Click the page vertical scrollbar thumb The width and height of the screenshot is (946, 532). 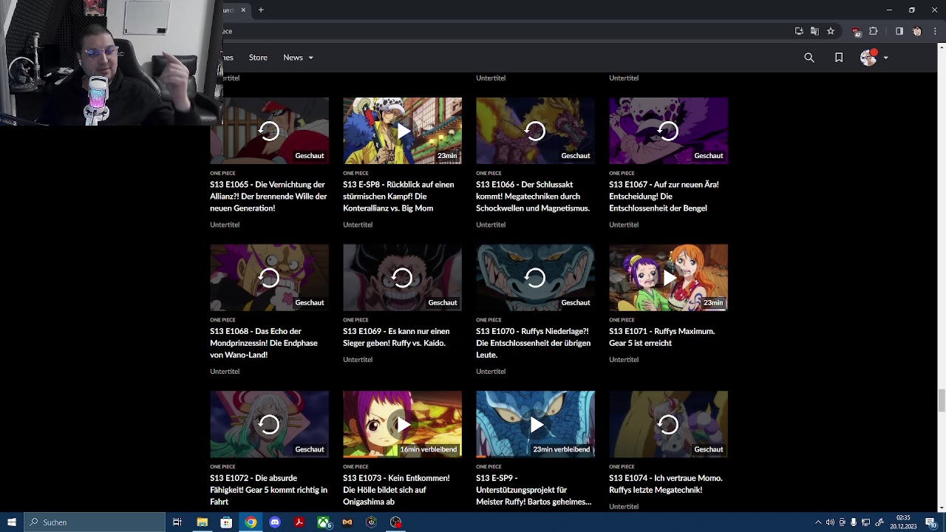click(x=941, y=400)
